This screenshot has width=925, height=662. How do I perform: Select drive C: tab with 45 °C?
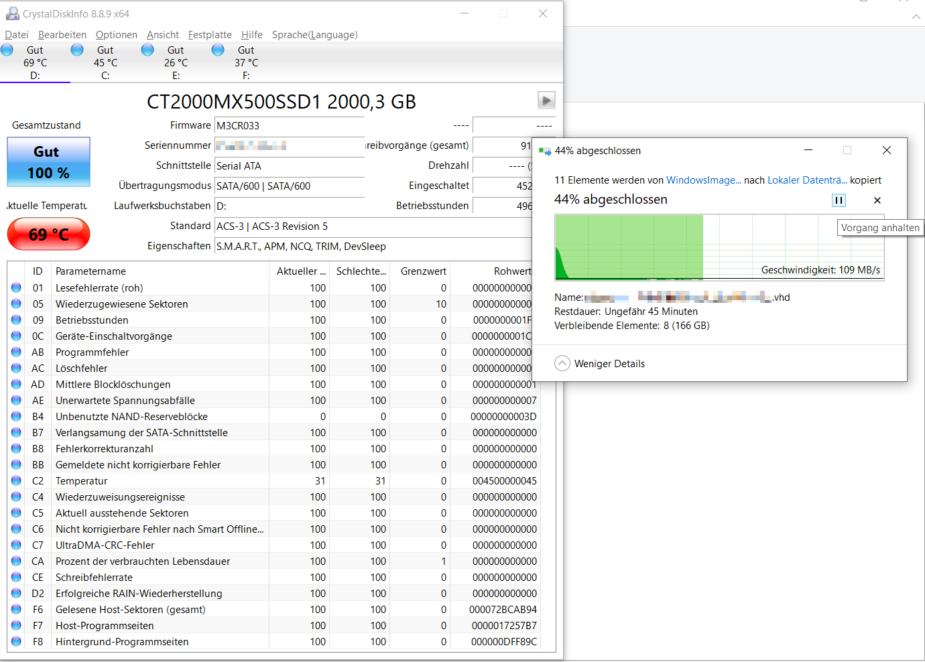click(x=105, y=62)
